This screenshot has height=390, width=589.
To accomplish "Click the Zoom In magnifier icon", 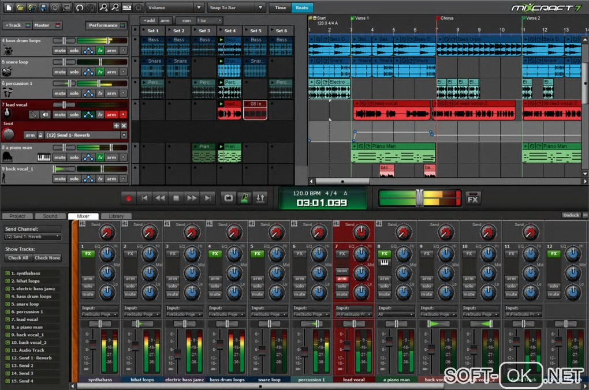I will coord(104,7).
